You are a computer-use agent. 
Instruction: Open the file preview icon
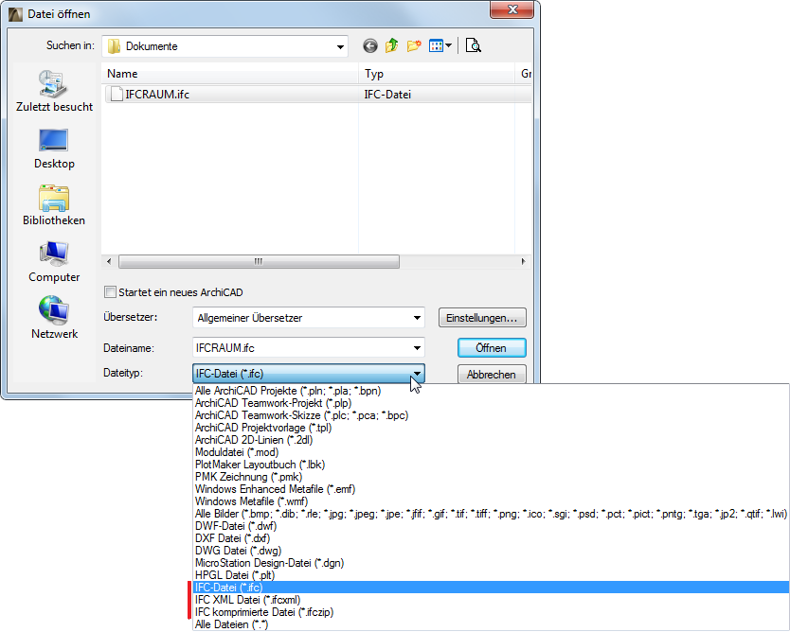coord(473,44)
